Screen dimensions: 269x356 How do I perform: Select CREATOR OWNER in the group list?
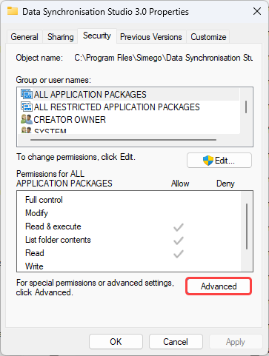pyautogui.click(x=70, y=120)
